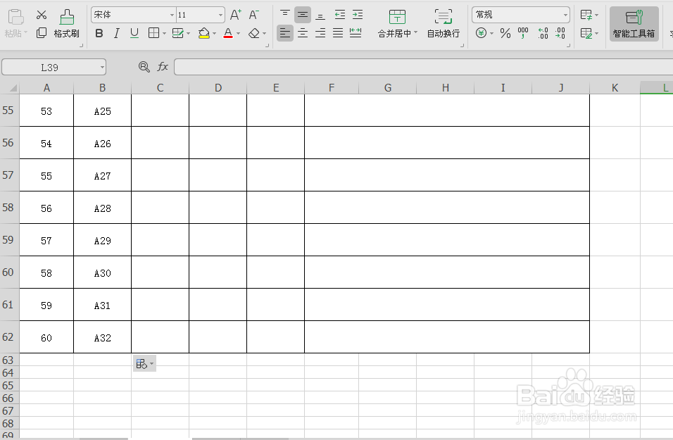This screenshot has width=673, height=440.
Task: Apply yellow fill color bucket
Action: coord(204,33)
